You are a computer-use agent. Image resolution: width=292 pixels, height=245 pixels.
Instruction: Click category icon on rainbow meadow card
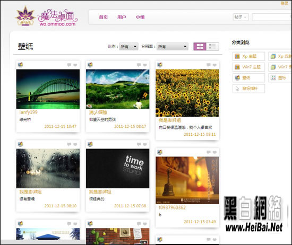[90, 65]
